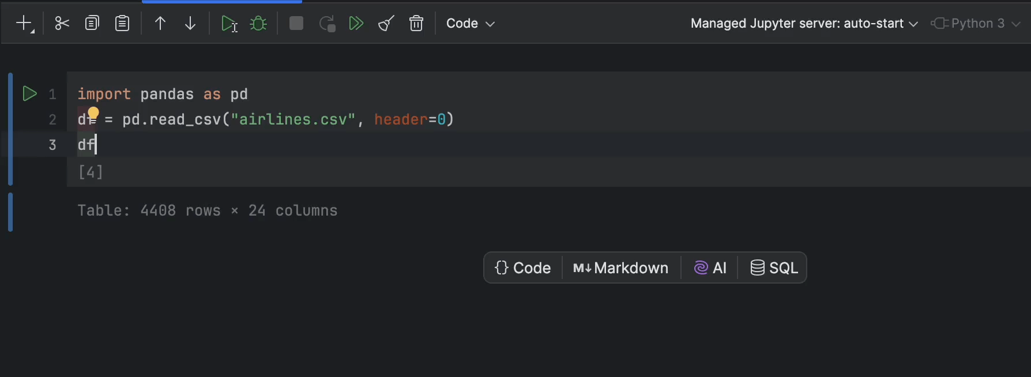This screenshot has height=377, width=1031.
Task: Clear outputs with broom icon
Action: 386,24
